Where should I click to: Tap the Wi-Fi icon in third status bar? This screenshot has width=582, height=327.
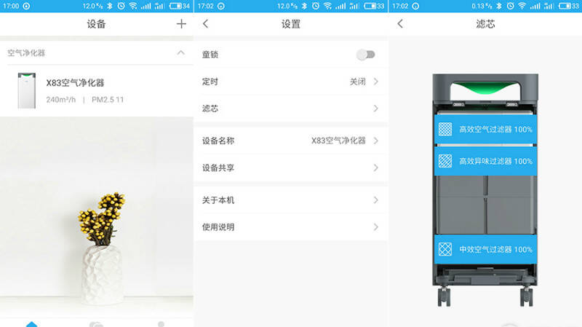point(522,6)
